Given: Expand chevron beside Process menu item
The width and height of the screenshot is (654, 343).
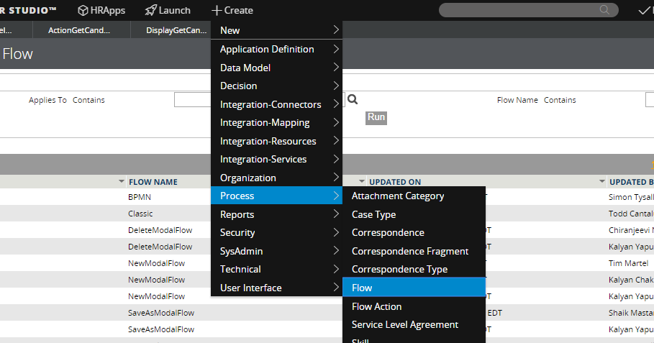Looking at the screenshot, I should [x=336, y=196].
